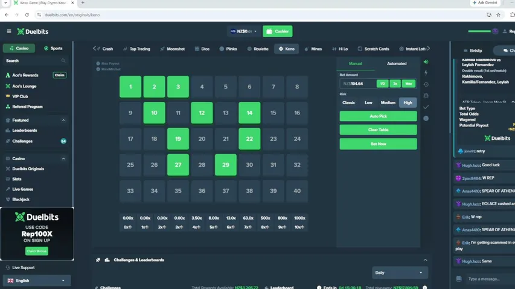Claim Ace's Rewards button
This screenshot has height=289, width=515.
59,75
